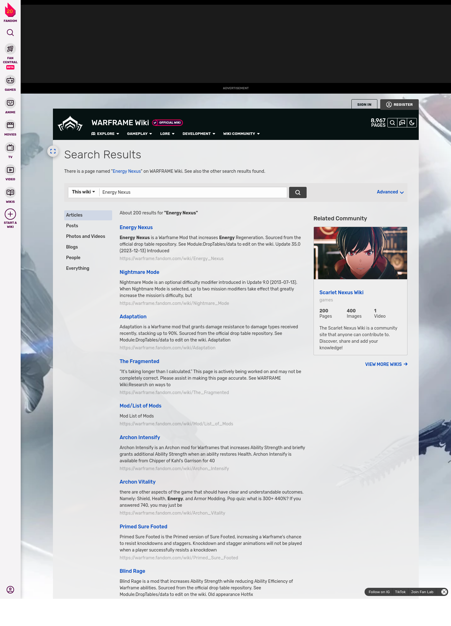Click Follow on IG button

pos(379,592)
